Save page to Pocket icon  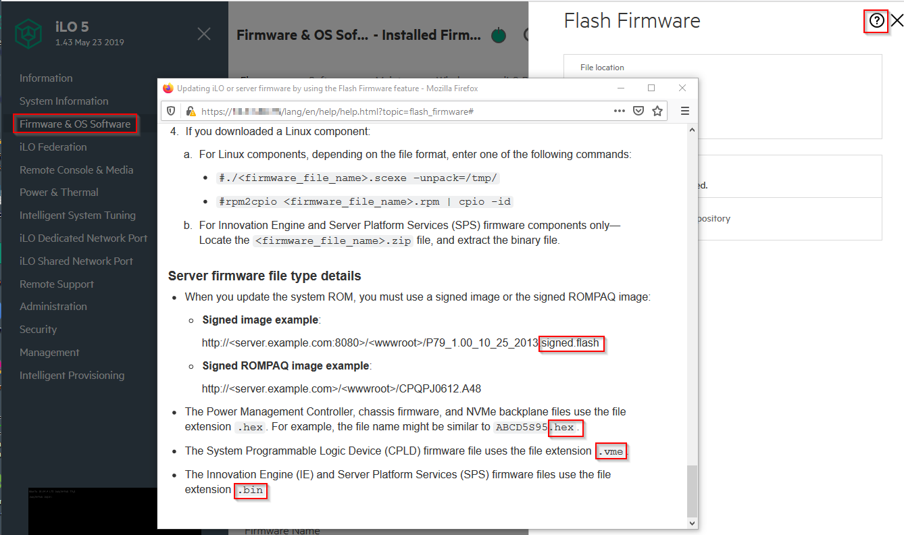638,111
